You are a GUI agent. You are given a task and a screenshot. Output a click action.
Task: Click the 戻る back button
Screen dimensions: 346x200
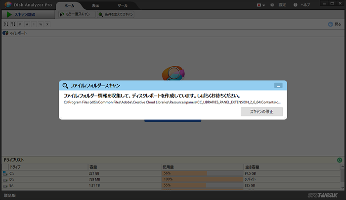coord(335,24)
